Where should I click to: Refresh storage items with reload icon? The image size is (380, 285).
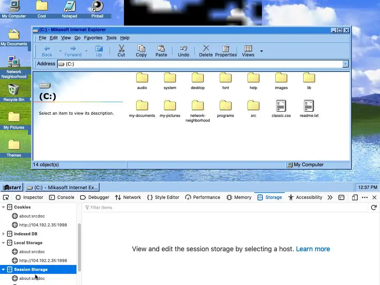click(x=374, y=207)
